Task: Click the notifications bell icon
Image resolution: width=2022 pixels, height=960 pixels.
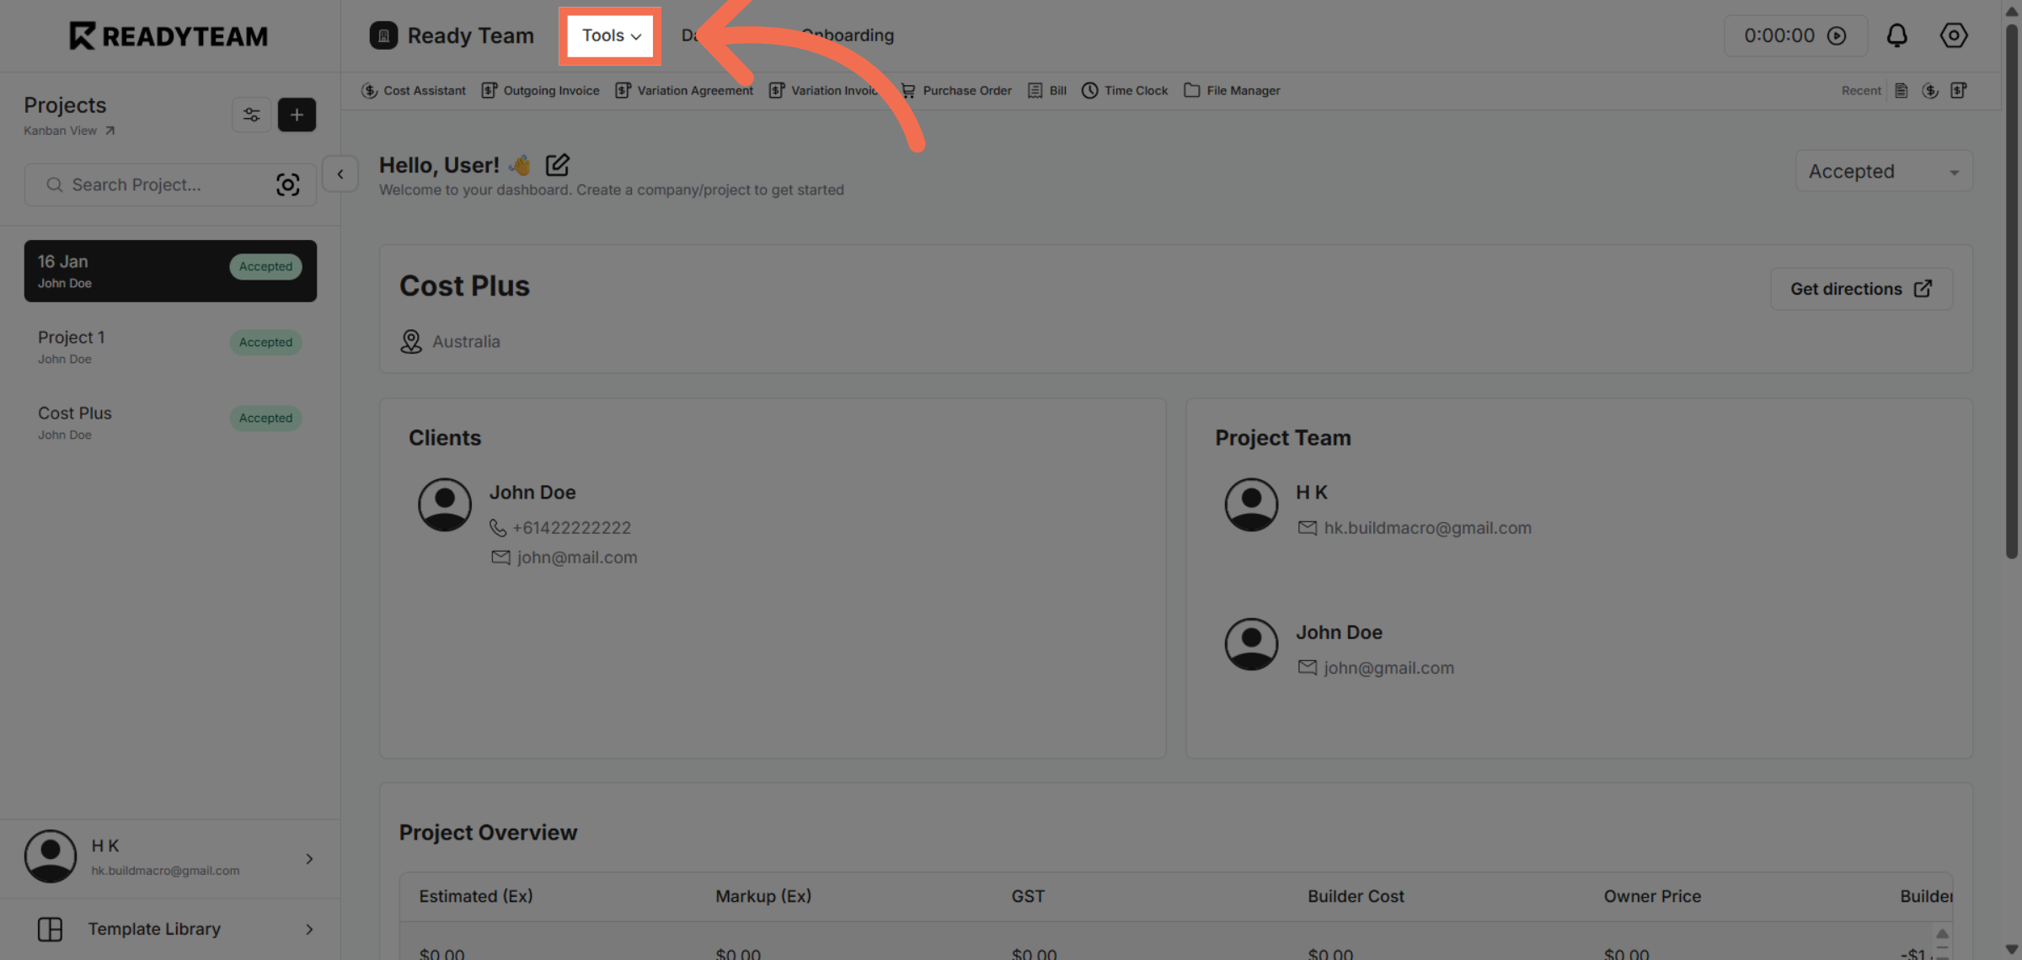Action: tap(1897, 35)
